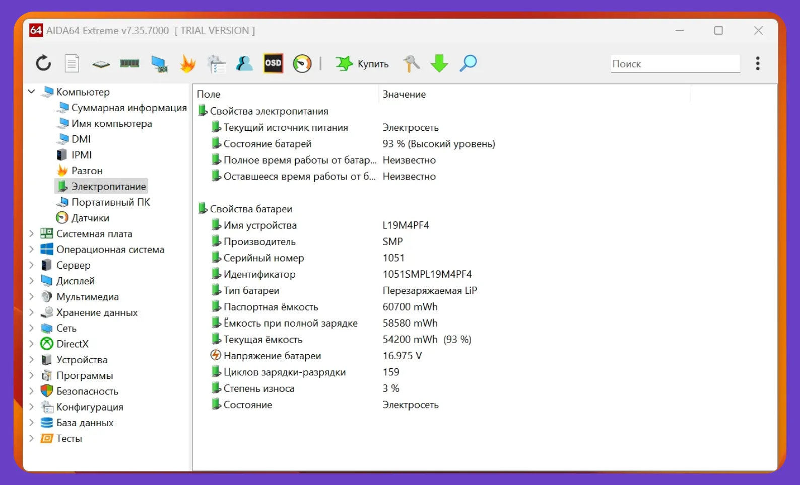Image resolution: width=800 pixels, height=485 pixels.
Task: Click the memory module toolbar icon
Action: pos(129,63)
